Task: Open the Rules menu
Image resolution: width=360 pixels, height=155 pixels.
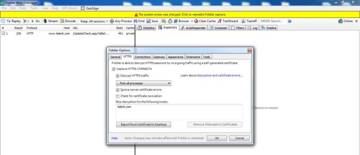Action: click(23, 8)
